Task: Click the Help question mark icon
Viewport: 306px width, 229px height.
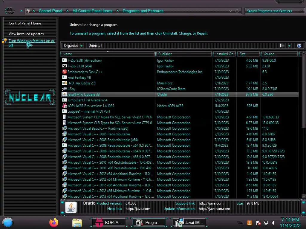Action: 299,46
